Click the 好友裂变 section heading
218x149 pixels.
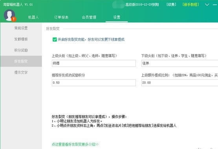coord(53,29)
